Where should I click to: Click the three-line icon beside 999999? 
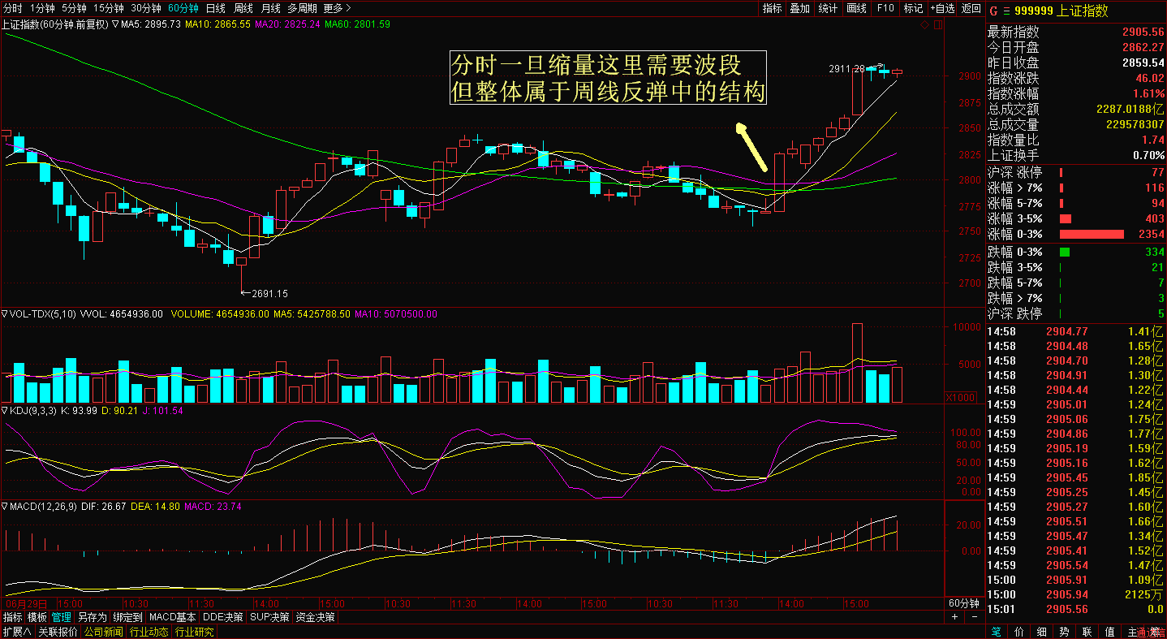tap(1007, 11)
